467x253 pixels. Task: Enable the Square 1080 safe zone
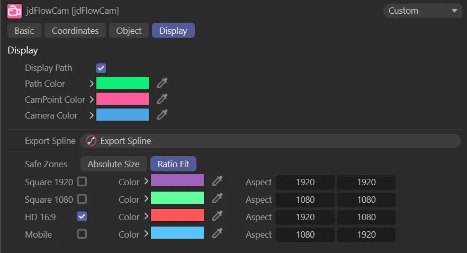[x=82, y=199]
